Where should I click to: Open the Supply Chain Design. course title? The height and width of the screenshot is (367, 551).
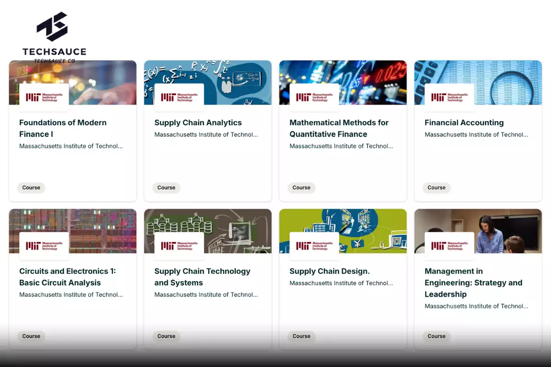330,271
